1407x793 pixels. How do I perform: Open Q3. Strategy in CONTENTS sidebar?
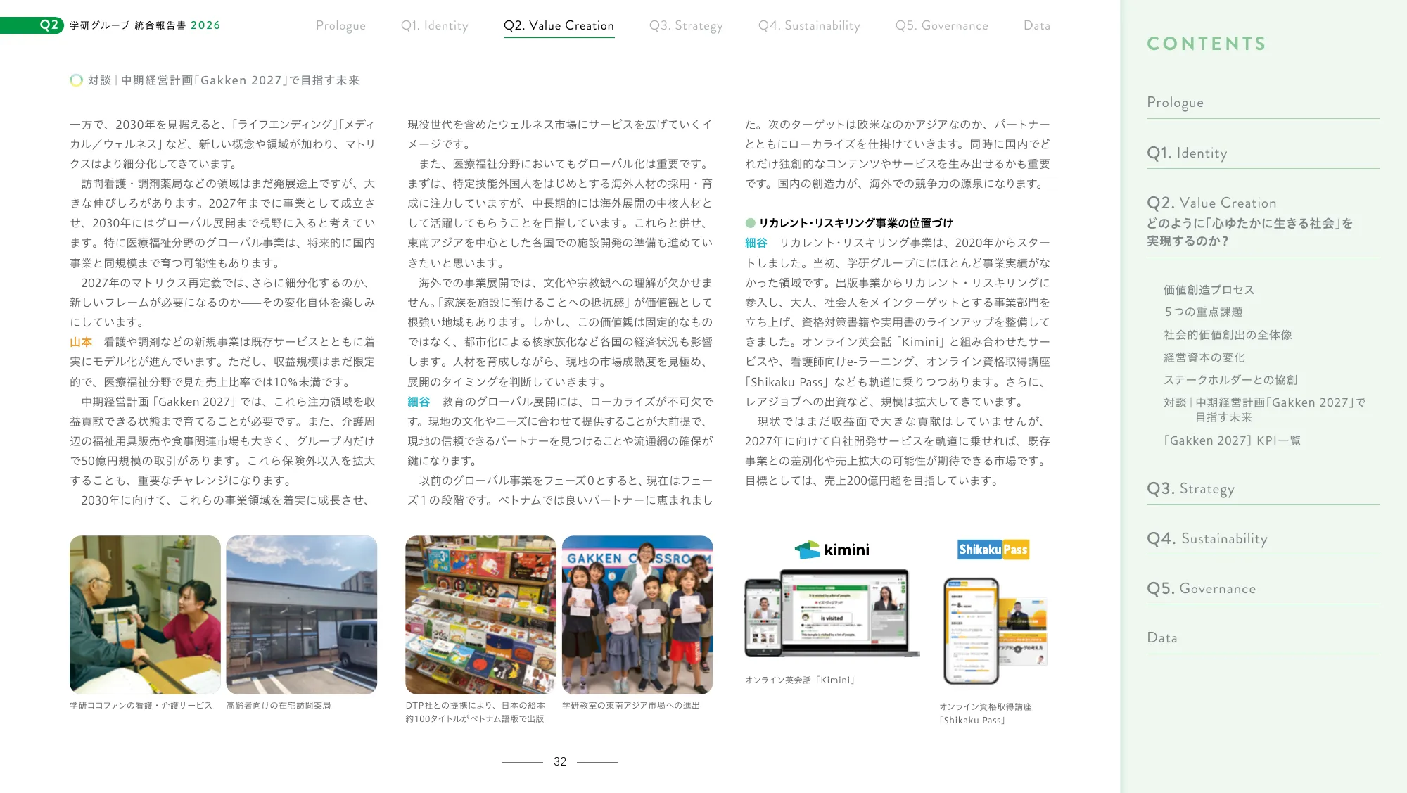[x=1190, y=489]
